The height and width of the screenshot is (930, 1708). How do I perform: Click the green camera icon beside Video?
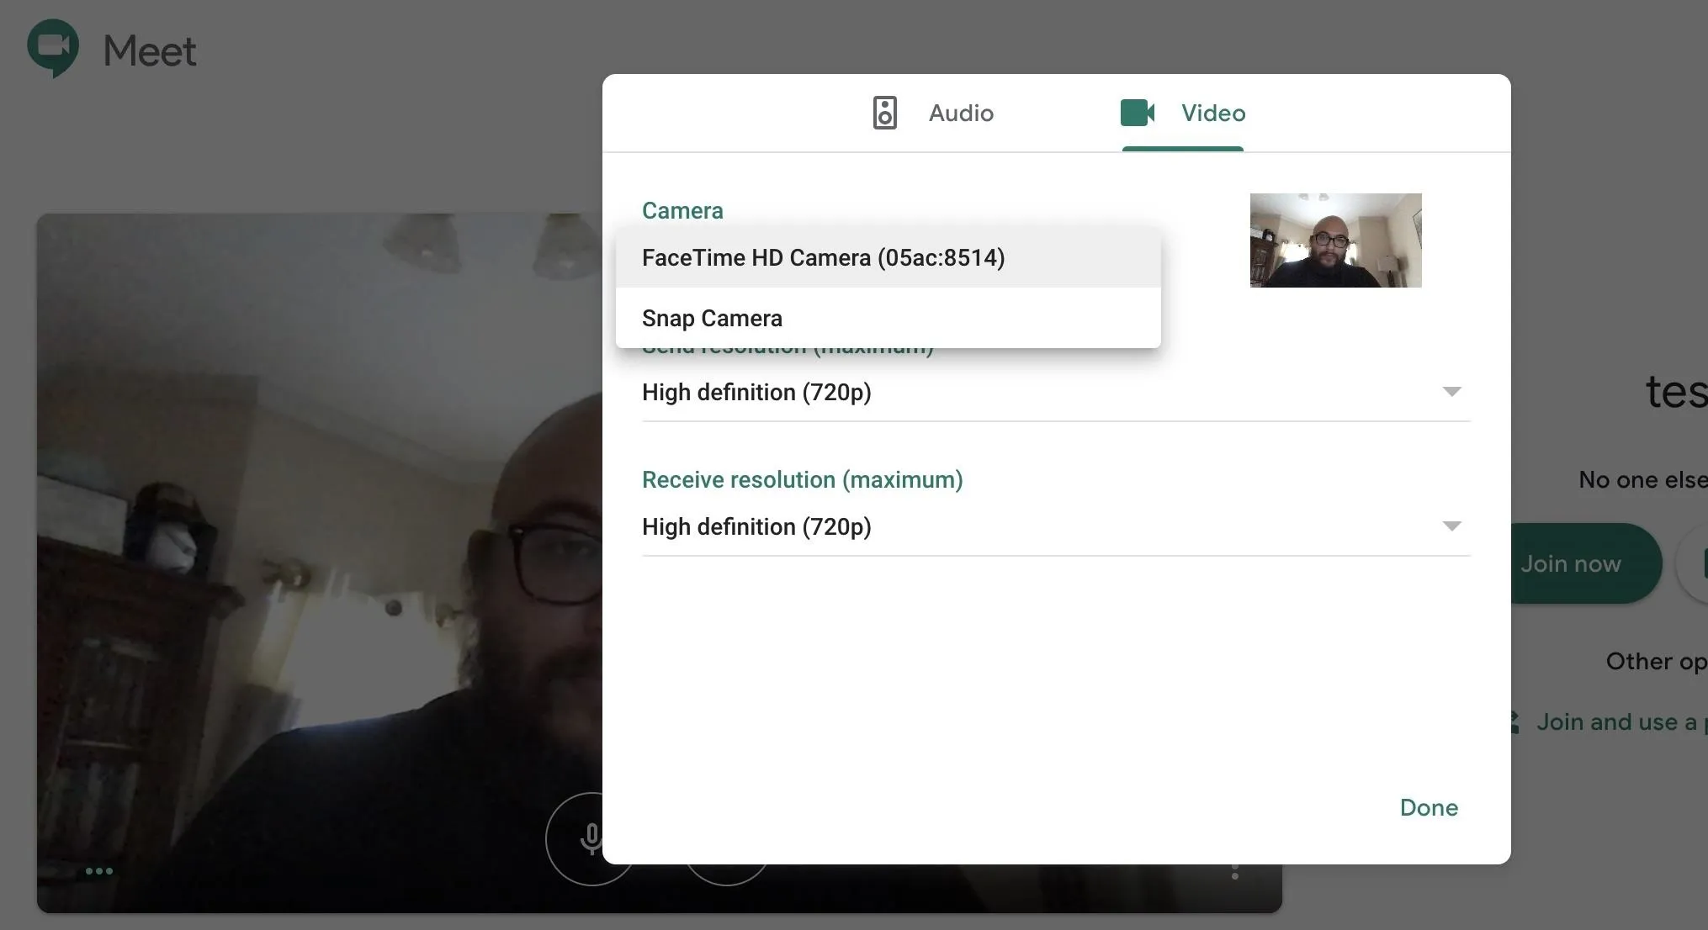pos(1138,113)
